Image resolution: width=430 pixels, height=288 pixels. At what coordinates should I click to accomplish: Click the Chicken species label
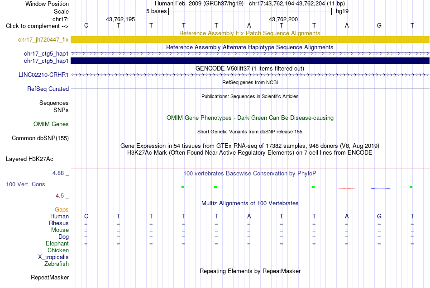(58, 250)
